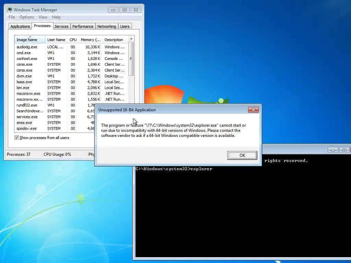Select the rundll32.exe process row
This screenshot has width=351, height=263.
55,105
